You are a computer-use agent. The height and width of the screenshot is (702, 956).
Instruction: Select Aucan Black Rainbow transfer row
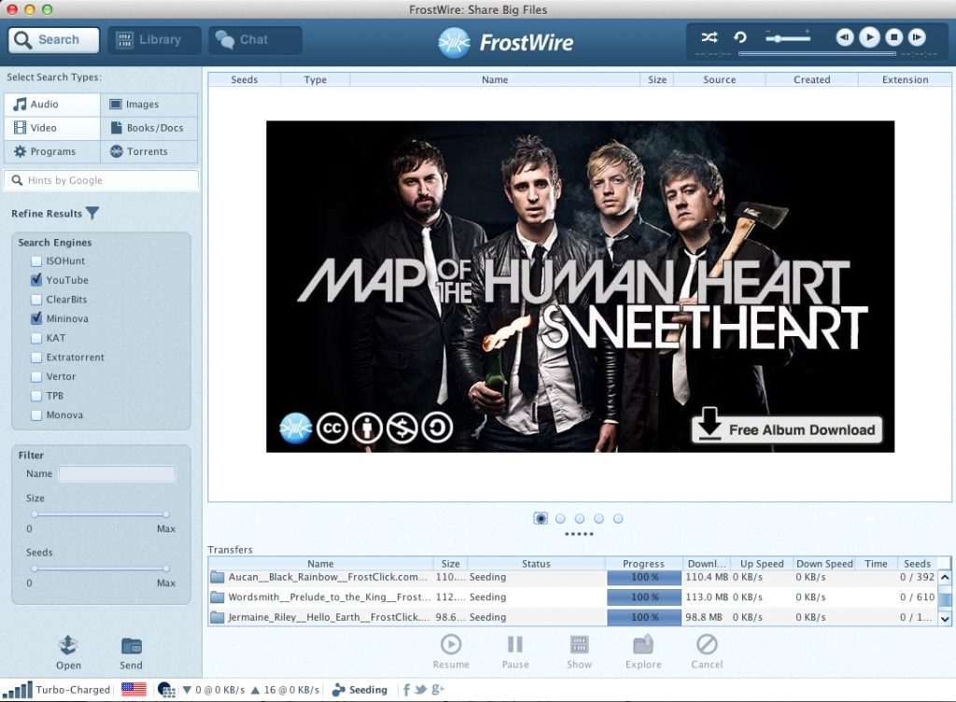[x=573, y=577]
